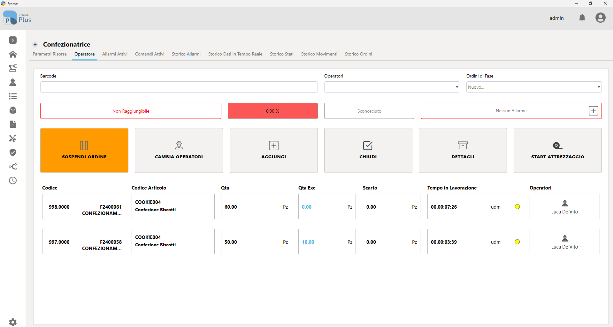Image resolution: width=613 pixels, height=327 pixels.
Task: Open notifications bell
Action: [x=582, y=18]
